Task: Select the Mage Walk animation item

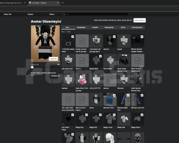Action: point(96,61)
